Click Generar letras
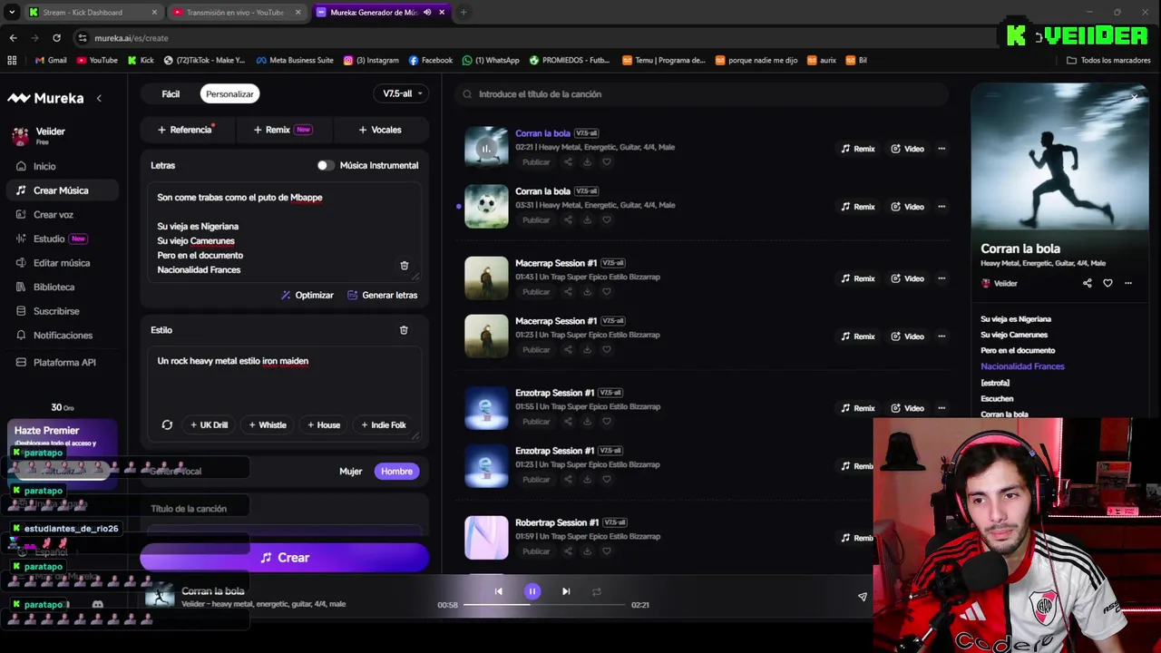This screenshot has width=1161, height=653. click(x=383, y=295)
